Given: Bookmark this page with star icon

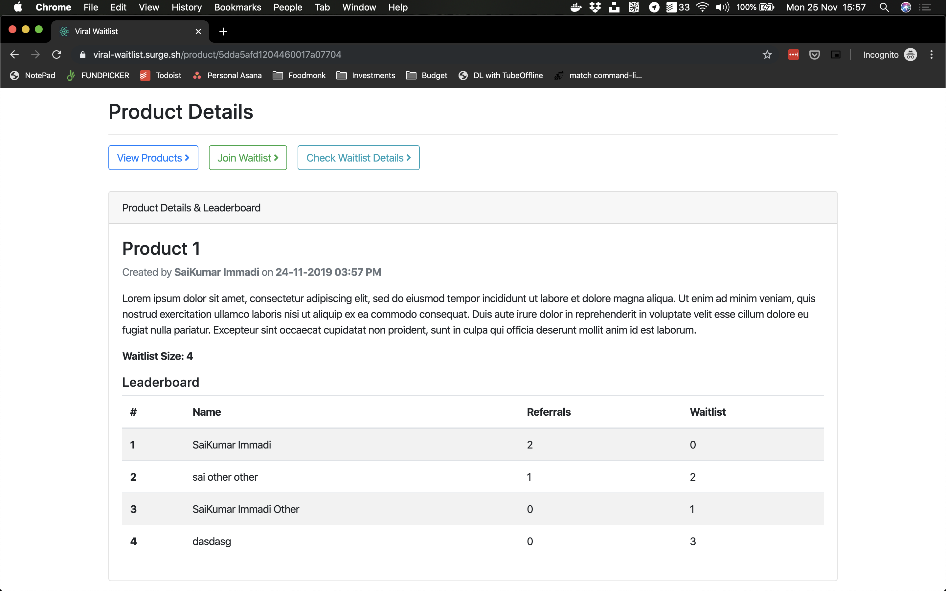Looking at the screenshot, I should click(x=767, y=55).
